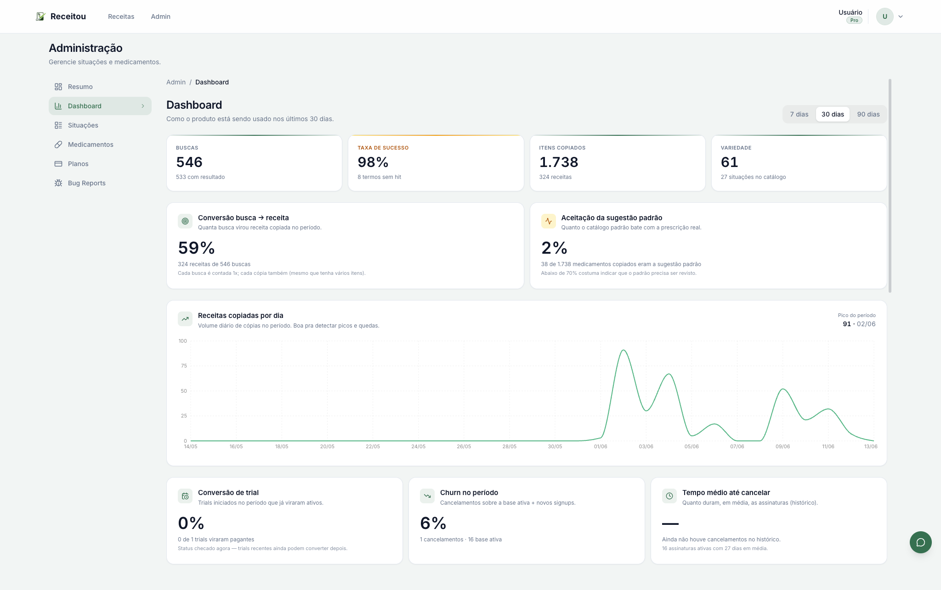
Task: Click the Situações list icon
Action: point(58,125)
